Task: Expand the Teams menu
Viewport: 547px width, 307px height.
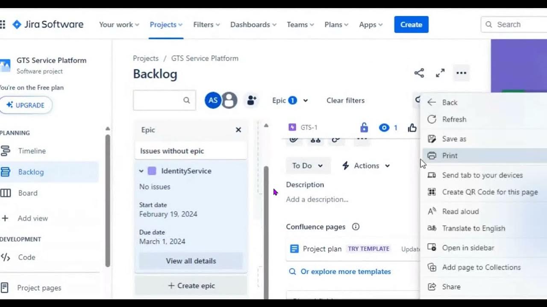Action: point(300,24)
